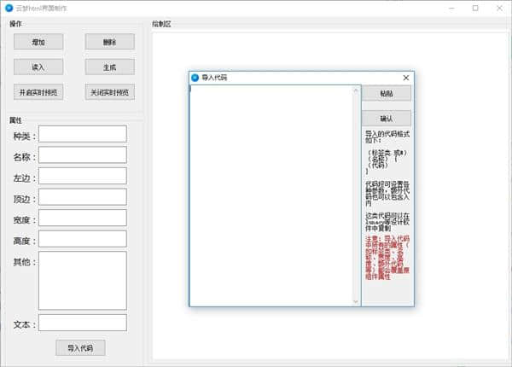The height and width of the screenshot is (367, 512).
Task: Close the main application window
Action: [499, 9]
